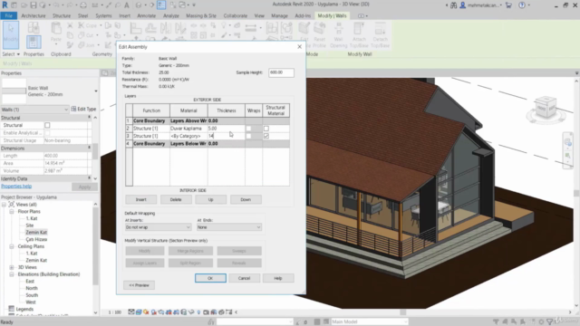Click Cancel in Edit Assembly dialog
Screen dimensions: 580x326
coord(244,278)
